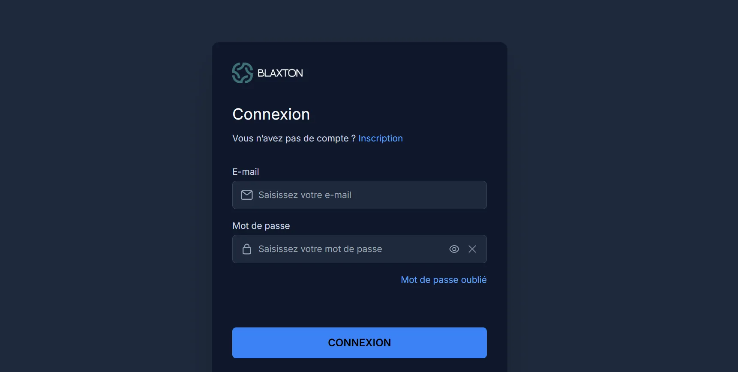Click Inscription to create an account

click(380, 138)
